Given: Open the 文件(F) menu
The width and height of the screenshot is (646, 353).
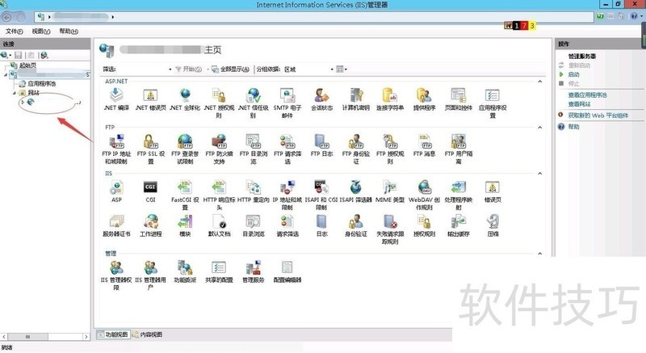Looking at the screenshot, I should tap(15, 32).
